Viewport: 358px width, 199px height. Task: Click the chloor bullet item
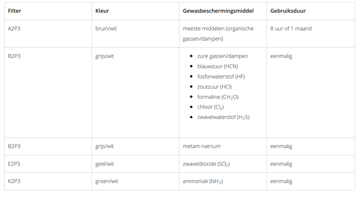[x=210, y=107]
